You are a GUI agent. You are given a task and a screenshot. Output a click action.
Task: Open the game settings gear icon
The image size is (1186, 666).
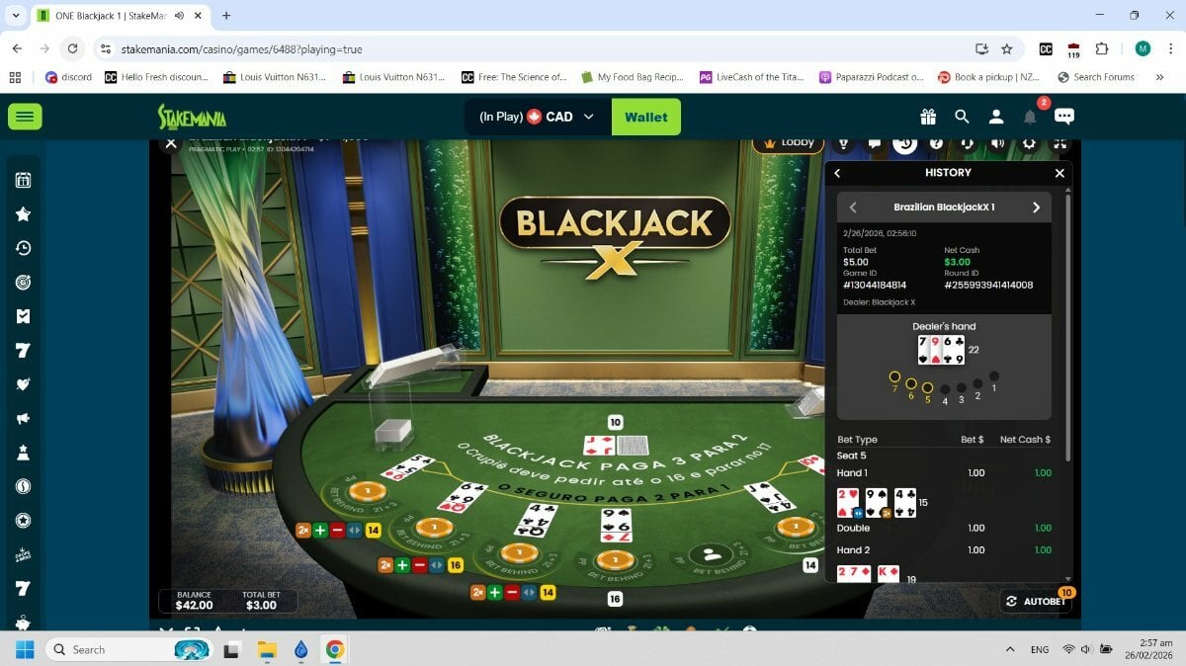(x=1029, y=143)
